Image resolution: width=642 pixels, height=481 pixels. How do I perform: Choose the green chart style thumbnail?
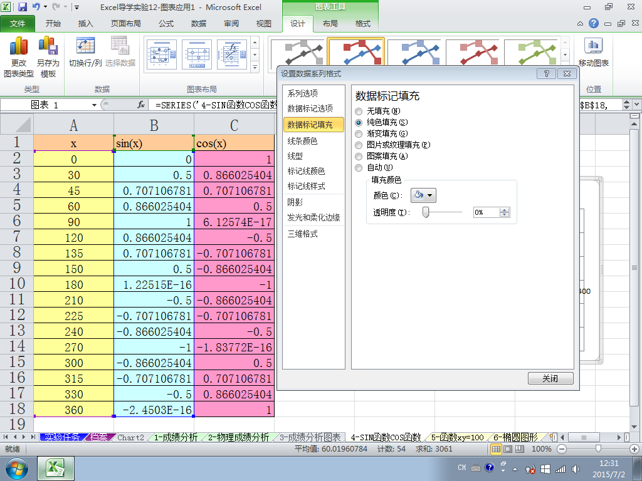point(532,52)
